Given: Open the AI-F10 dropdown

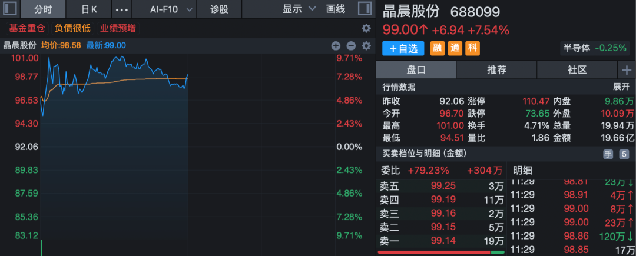Looking at the screenshot, I should tap(171, 9).
